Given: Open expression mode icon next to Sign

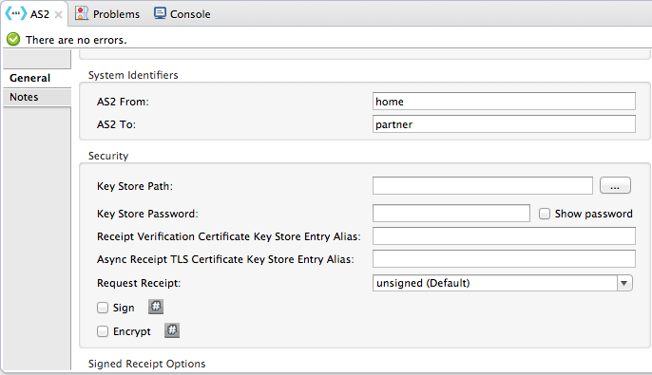Looking at the screenshot, I should click(156, 307).
